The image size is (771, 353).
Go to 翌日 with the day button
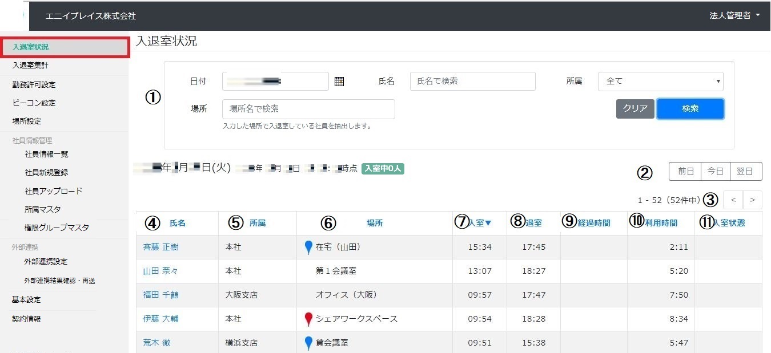click(746, 171)
